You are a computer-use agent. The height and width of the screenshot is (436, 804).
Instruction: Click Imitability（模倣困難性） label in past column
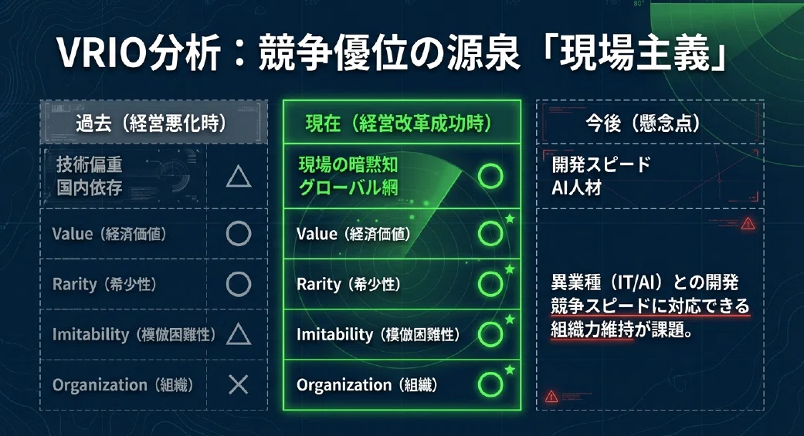134,335
